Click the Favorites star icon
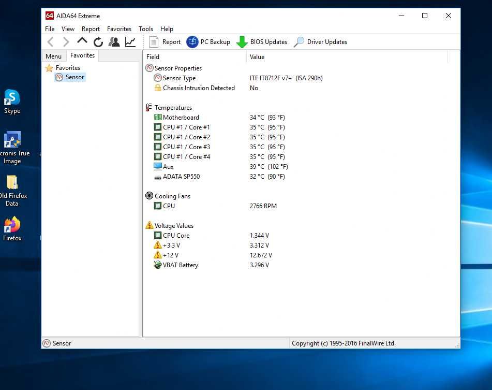This screenshot has width=492, height=390. (x=49, y=68)
